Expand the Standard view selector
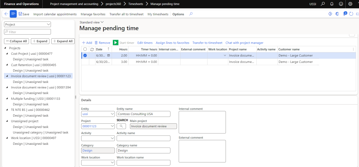Viewport: 359px width, 167px height. point(92,22)
